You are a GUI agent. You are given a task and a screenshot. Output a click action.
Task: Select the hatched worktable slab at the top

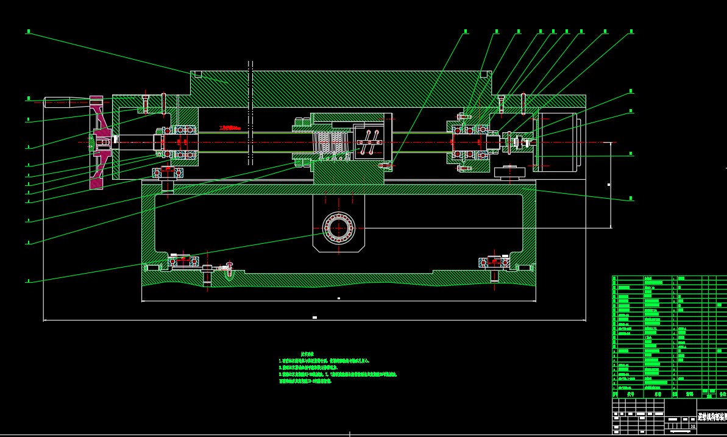coord(341,88)
